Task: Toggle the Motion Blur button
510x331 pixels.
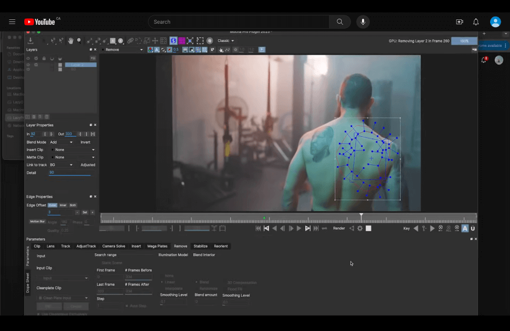Action: [x=38, y=221]
